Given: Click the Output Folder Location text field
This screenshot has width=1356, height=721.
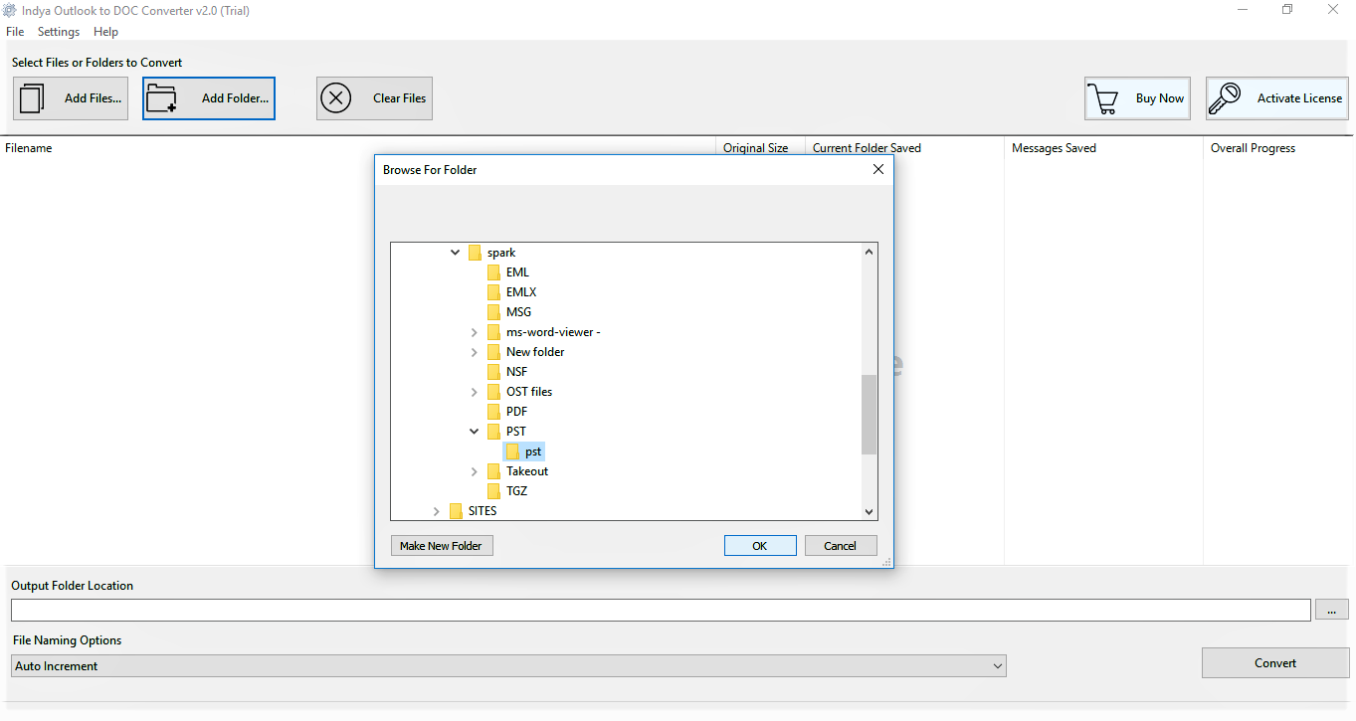Looking at the screenshot, I should coord(661,610).
